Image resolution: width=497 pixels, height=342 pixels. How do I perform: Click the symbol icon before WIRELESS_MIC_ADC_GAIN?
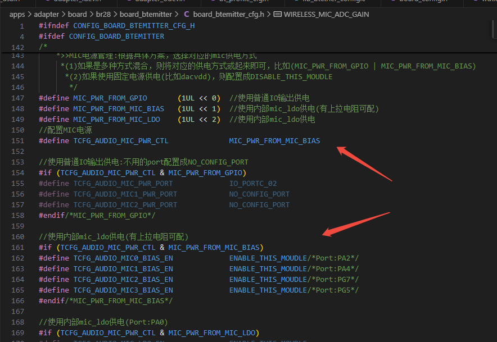click(x=277, y=14)
